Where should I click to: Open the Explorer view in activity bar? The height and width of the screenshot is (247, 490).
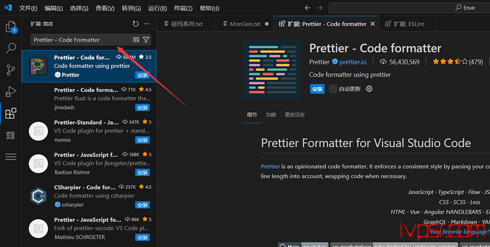[10, 27]
